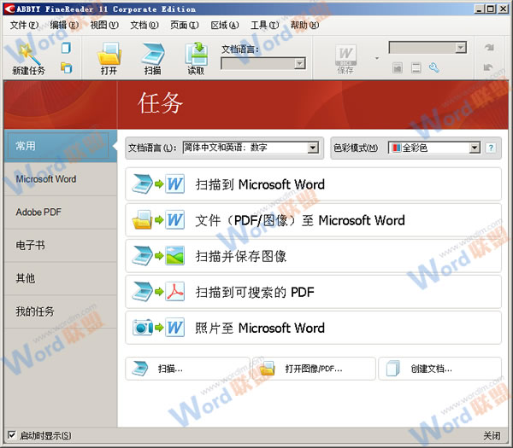513x448 pixels.
Task: Select the 其他 task category
Action: (61, 278)
